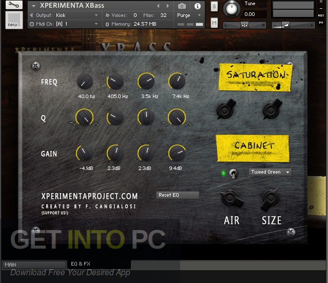Switch to the MAIN tab

point(34,265)
